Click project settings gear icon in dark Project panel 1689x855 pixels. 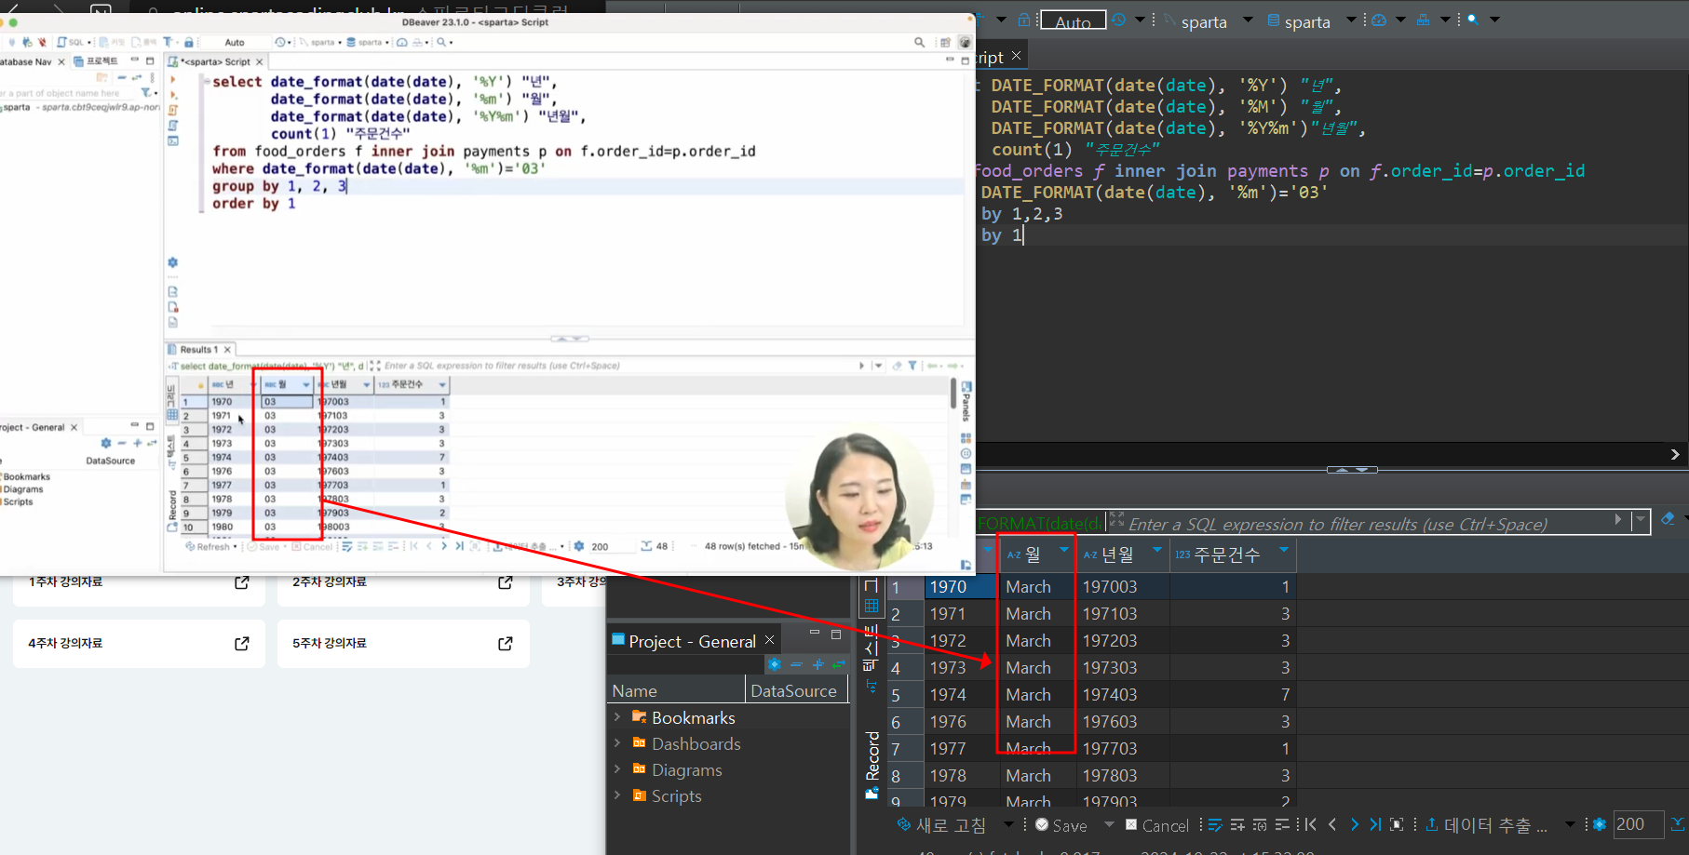pos(774,664)
